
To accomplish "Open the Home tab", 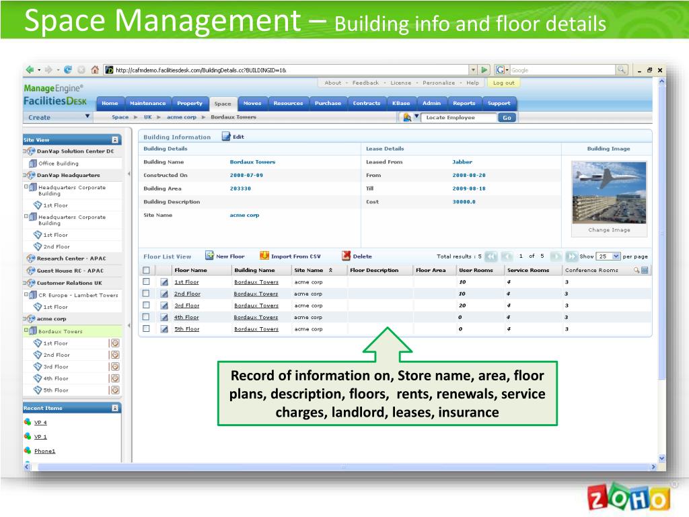I will click(x=110, y=103).
